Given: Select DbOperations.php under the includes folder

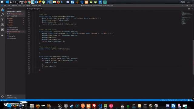Looking at the screenshot, I should [15, 31].
